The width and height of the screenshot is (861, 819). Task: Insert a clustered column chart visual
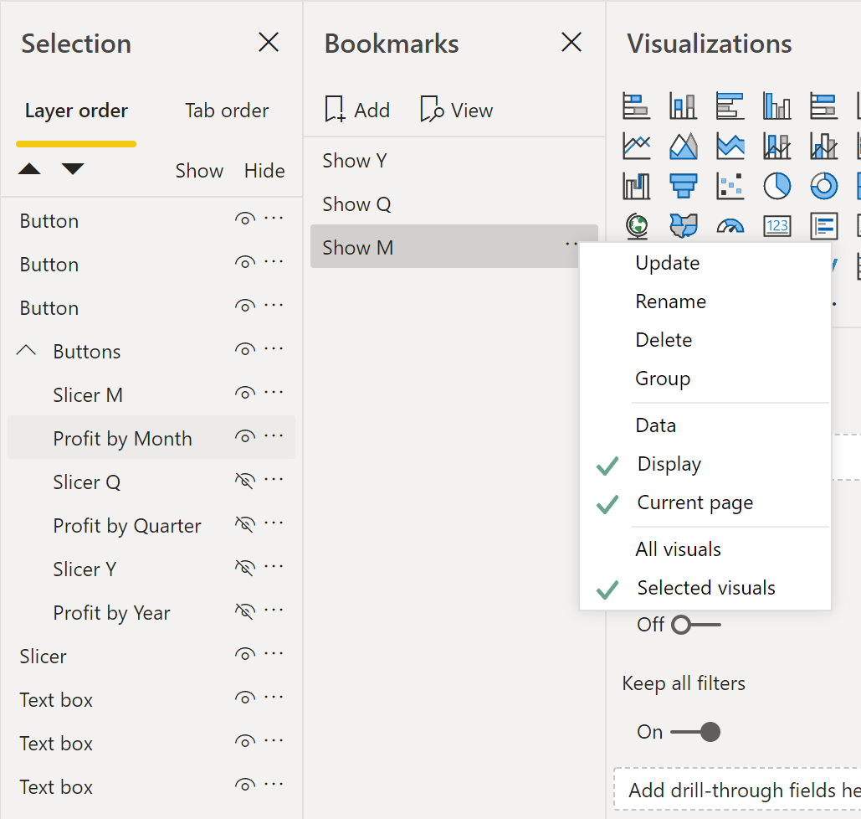coord(777,106)
